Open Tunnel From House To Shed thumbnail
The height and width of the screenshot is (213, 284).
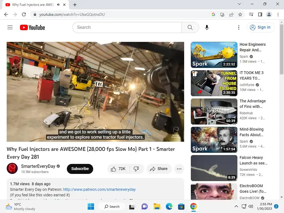point(214,83)
